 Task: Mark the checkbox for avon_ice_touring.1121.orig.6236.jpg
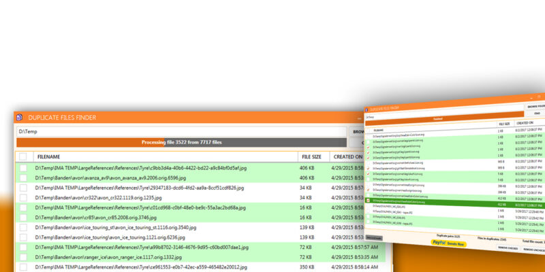[23, 237]
